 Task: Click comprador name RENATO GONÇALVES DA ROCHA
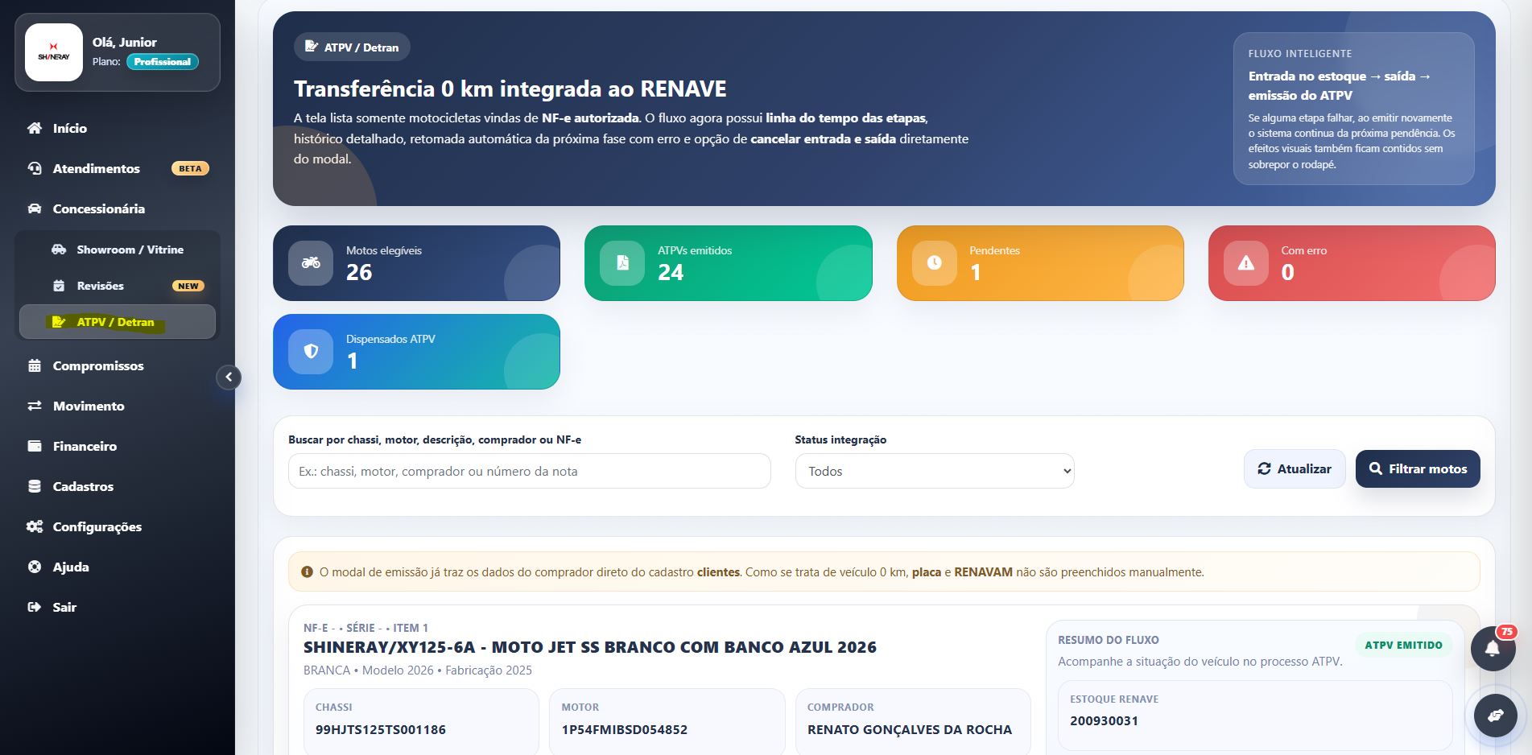coord(910,729)
